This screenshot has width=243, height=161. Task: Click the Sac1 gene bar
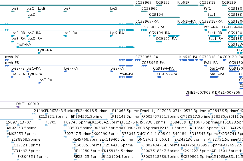[x=214, y=17]
